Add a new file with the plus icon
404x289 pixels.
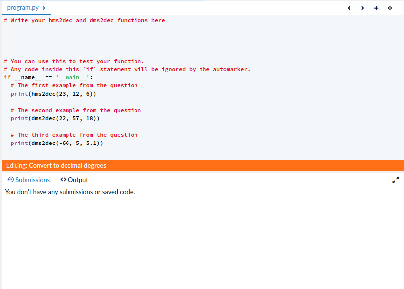(376, 8)
